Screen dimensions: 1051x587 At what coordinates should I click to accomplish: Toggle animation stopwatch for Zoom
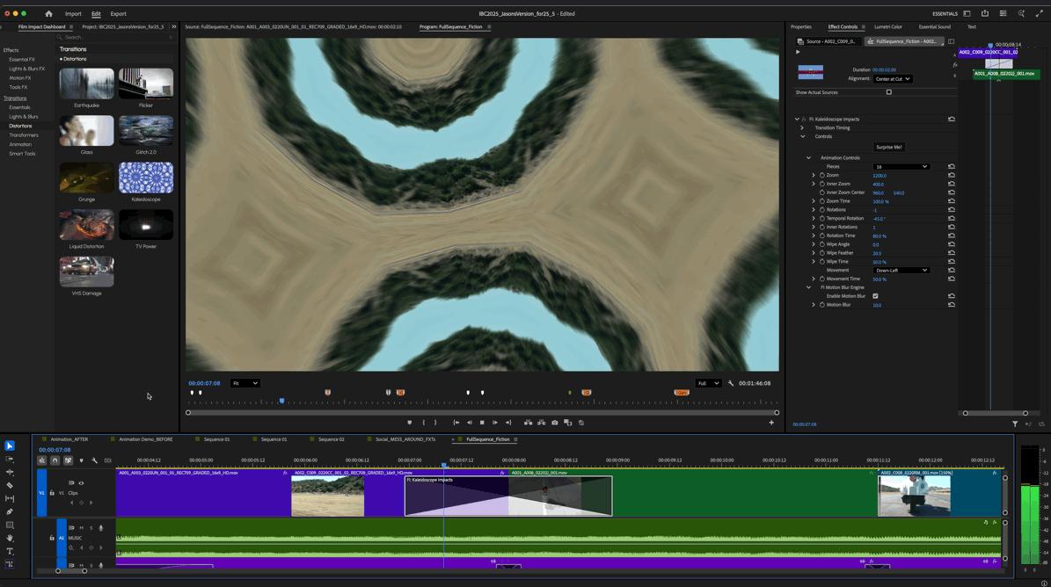coord(821,176)
